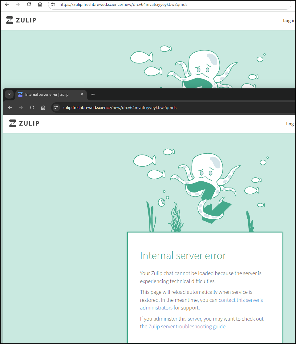Open Zulip server troubleshooting guide link
296x344 pixels.
coord(187,326)
